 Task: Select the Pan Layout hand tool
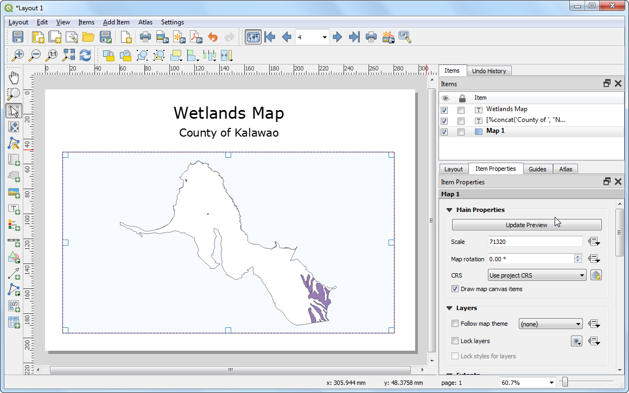(14, 77)
